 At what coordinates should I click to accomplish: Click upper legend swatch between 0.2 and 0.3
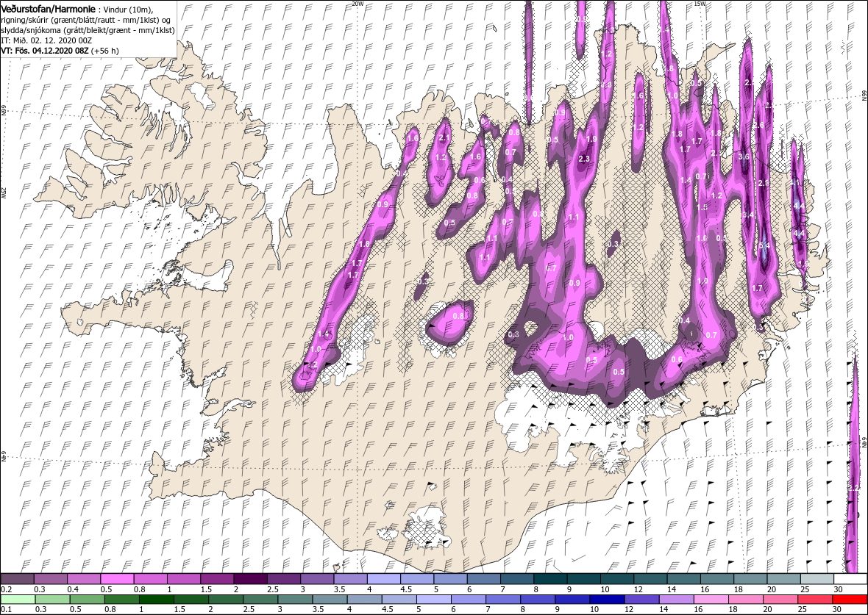click(x=17, y=579)
